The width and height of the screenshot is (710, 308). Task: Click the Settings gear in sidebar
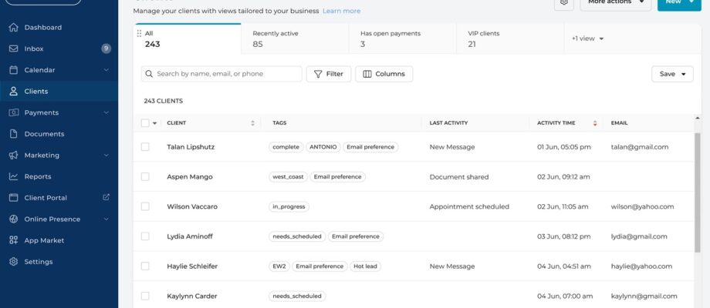click(14, 262)
